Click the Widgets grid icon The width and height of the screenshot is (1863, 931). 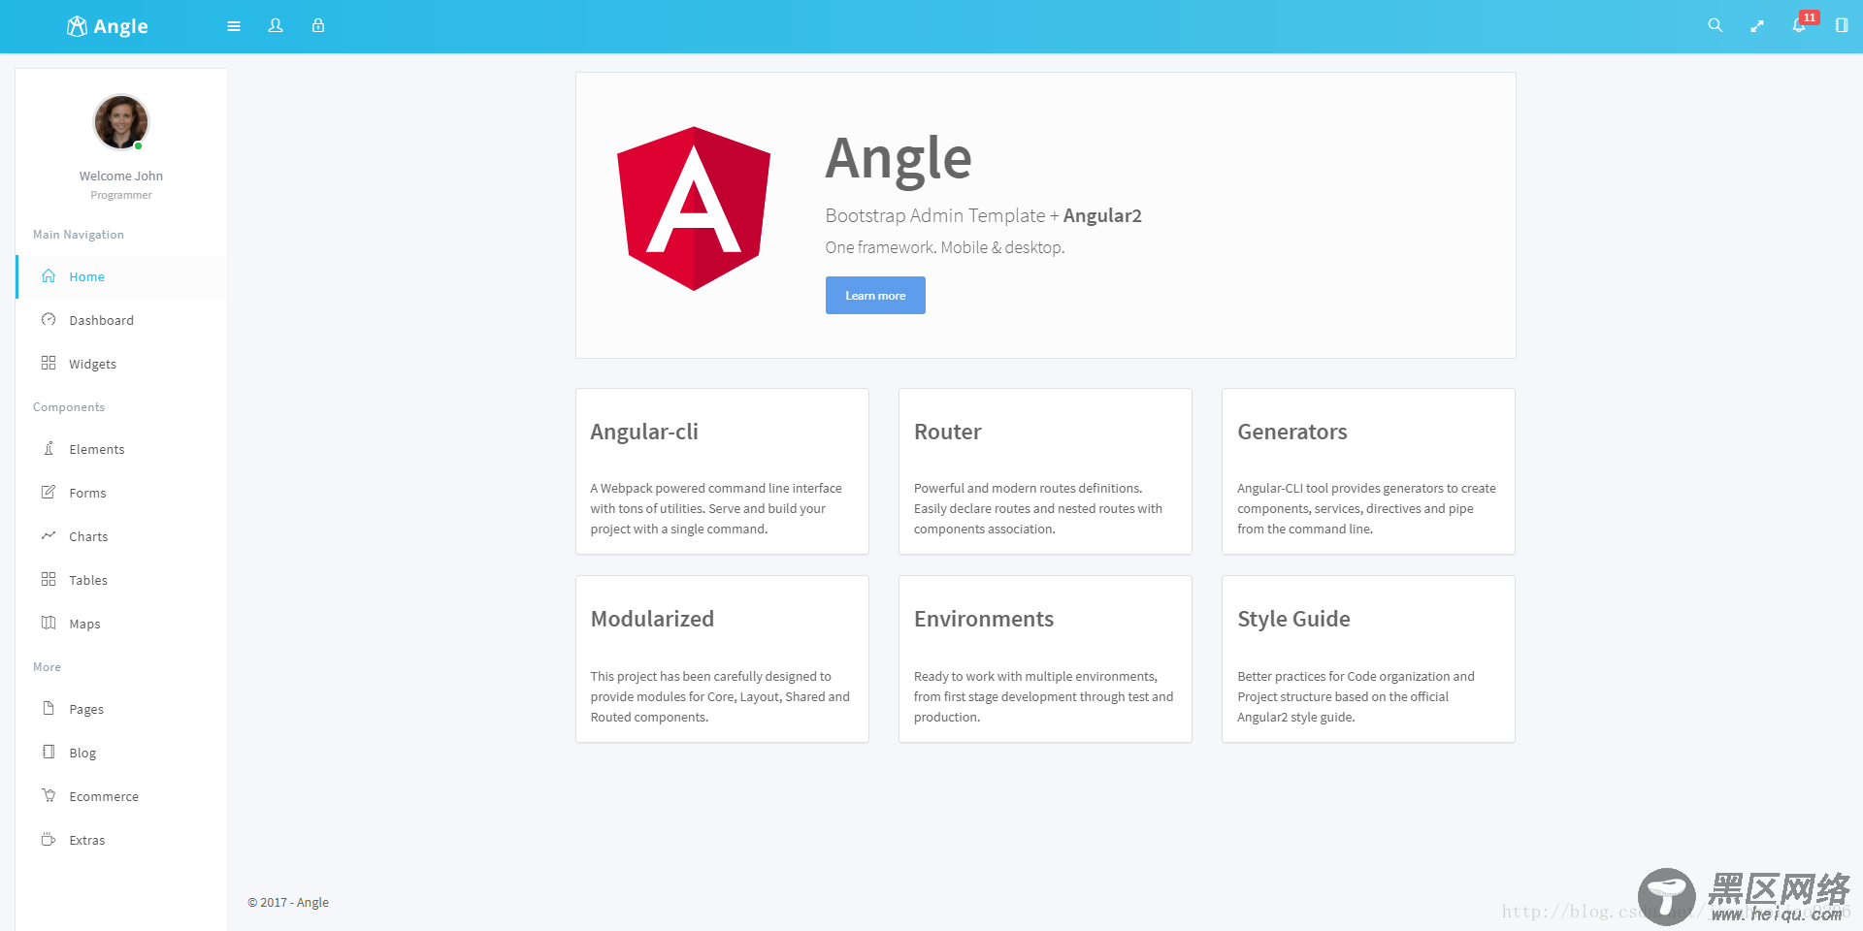coord(49,363)
